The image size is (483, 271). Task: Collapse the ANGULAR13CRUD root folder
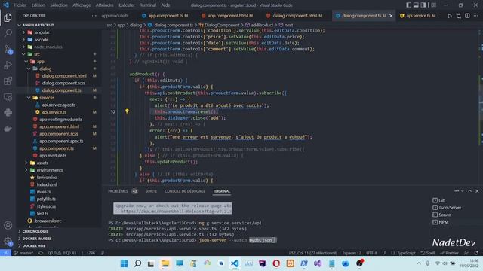20,25
